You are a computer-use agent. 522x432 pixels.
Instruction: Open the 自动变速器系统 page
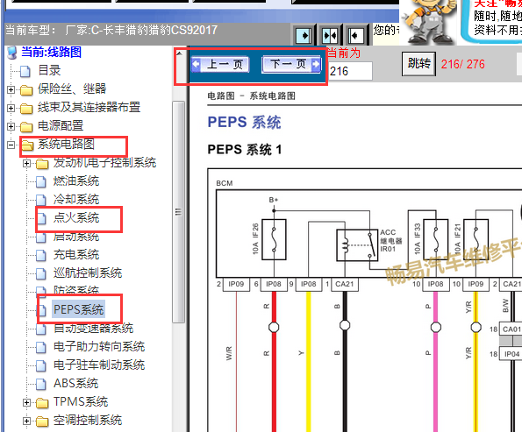(94, 329)
